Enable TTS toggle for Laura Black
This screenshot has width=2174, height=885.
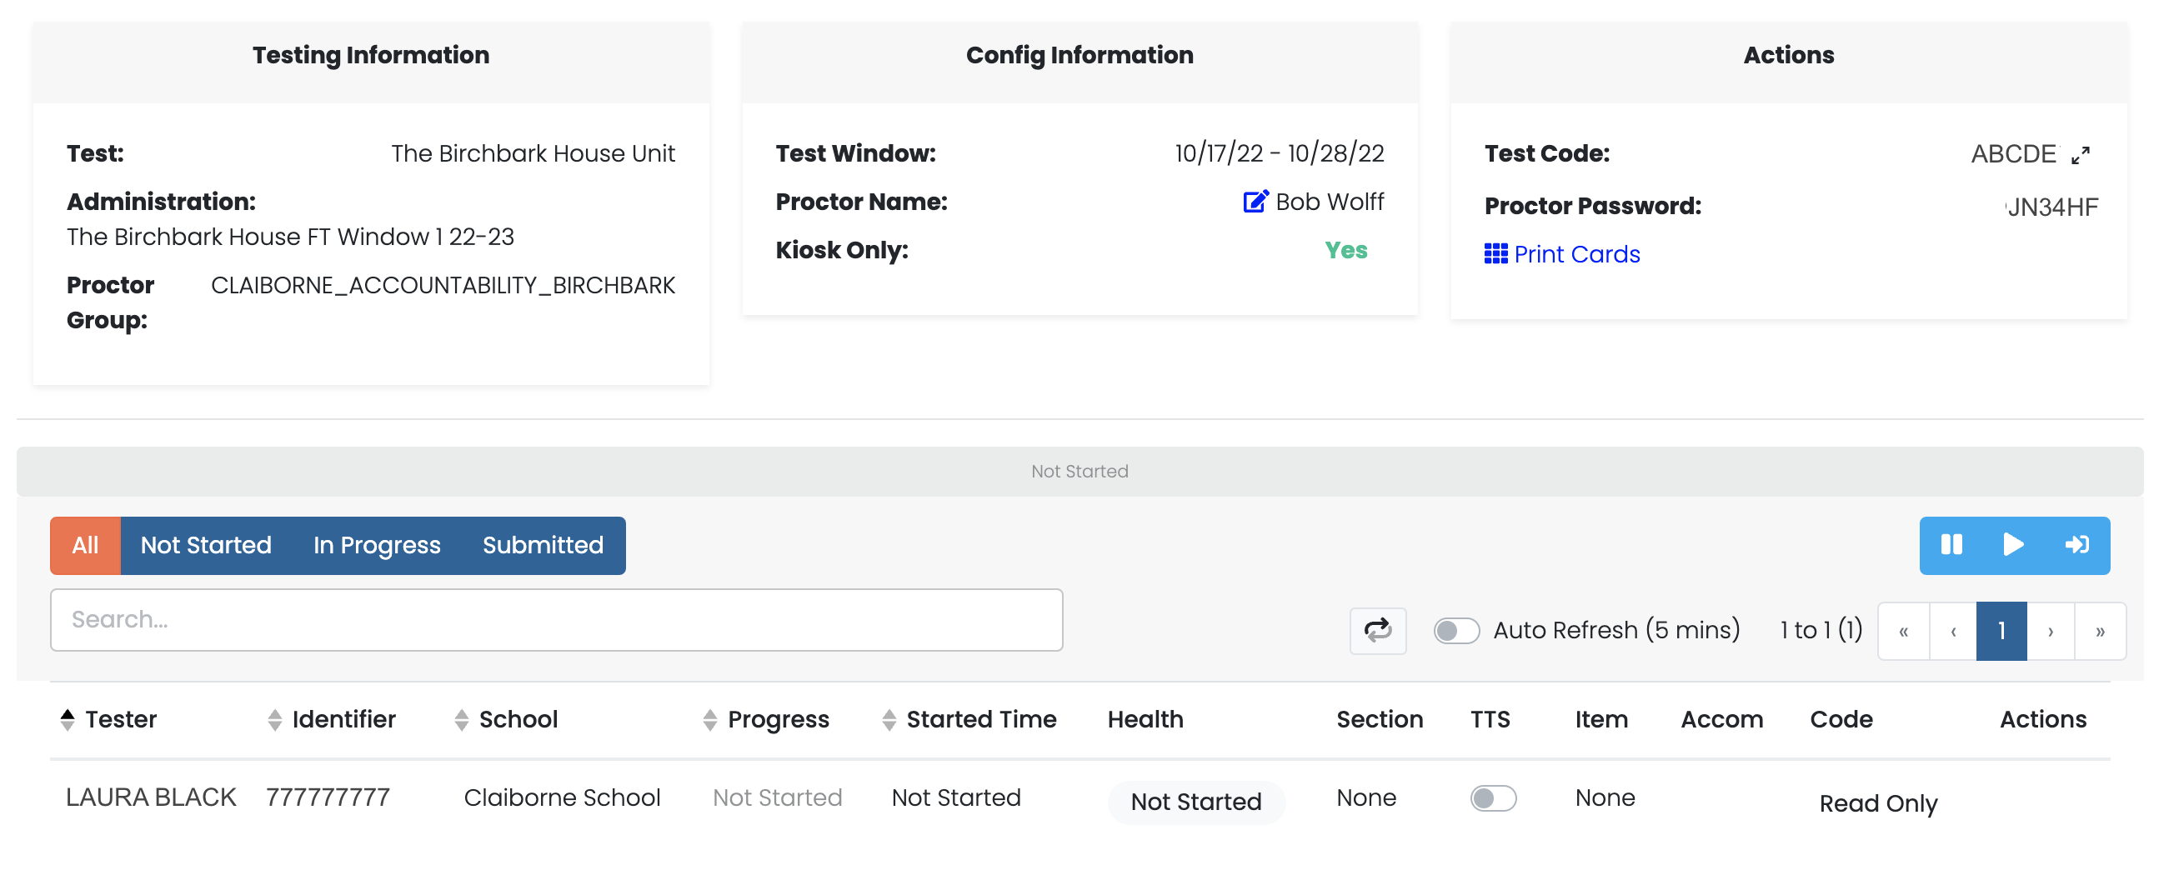click(x=1492, y=798)
